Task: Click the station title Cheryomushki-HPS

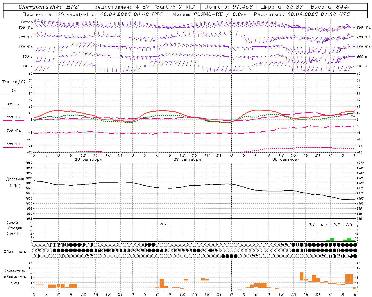Action: pyautogui.click(x=49, y=7)
